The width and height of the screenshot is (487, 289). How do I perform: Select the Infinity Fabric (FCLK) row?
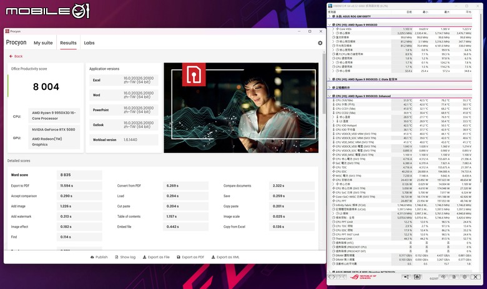click(401, 205)
